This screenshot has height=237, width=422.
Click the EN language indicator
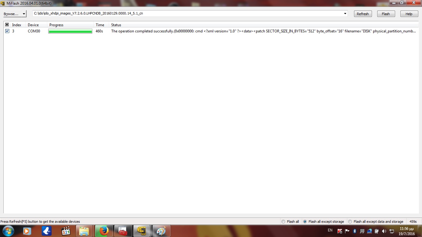330,230
